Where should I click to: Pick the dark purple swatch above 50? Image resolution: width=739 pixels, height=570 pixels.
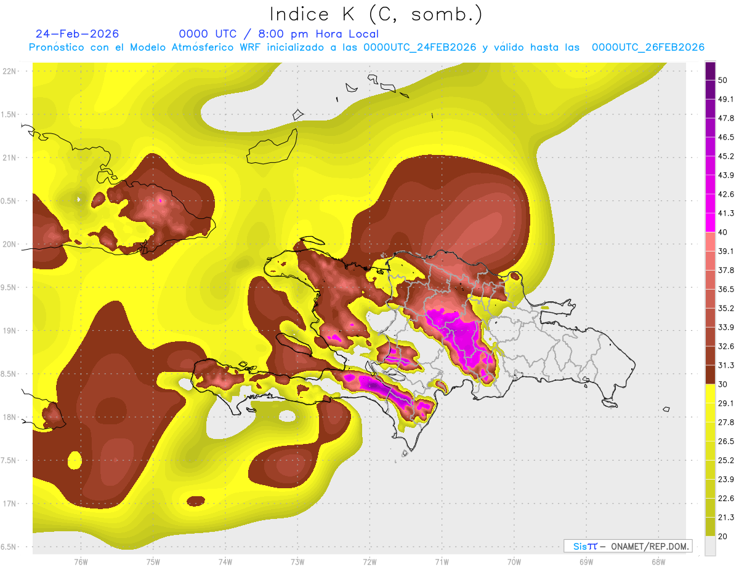(x=710, y=71)
